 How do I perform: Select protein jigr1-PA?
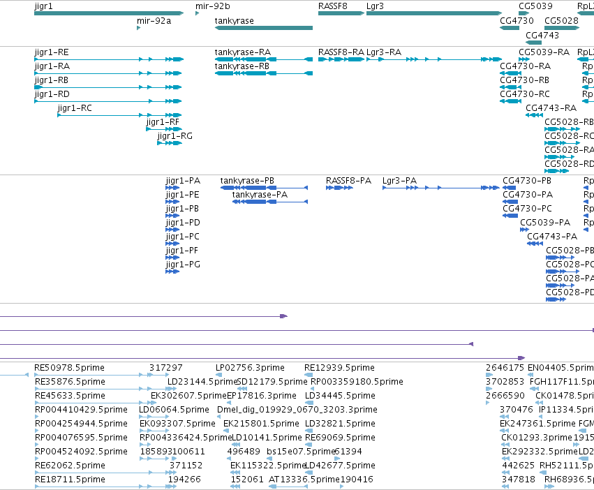point(172,188)
